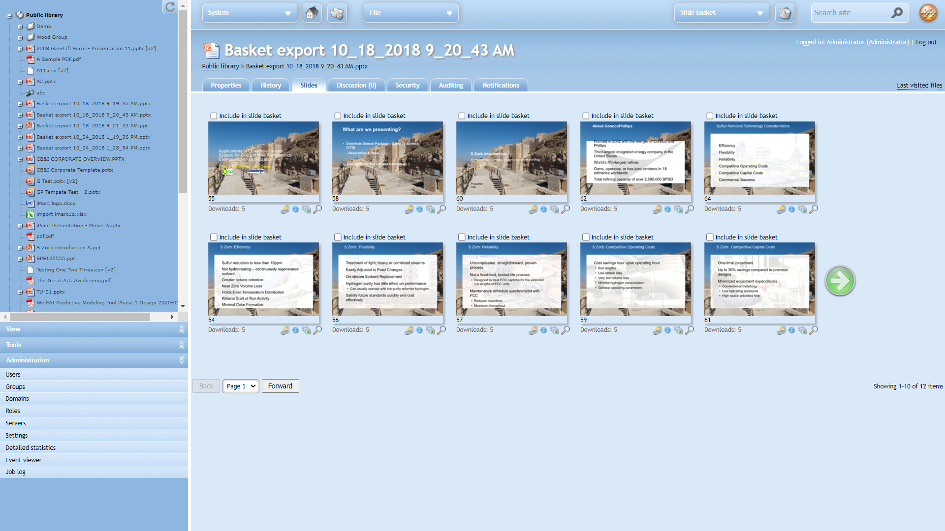
Task: Click the magnifier icon under slide 59
Action: tap(690, 330)
